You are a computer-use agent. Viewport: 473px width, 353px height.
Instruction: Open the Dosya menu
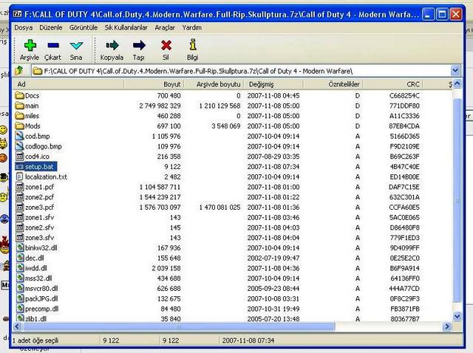(23, 28)
